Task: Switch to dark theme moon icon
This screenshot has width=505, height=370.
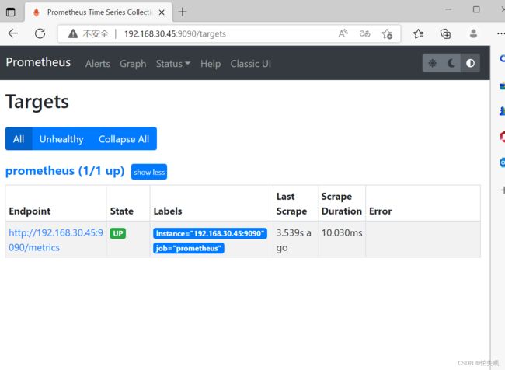Action: [x=451, y=63]
